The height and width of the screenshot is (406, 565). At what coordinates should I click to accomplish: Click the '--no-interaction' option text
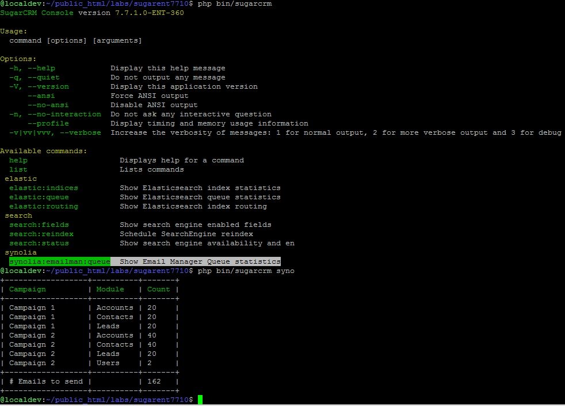click(64, 114)
